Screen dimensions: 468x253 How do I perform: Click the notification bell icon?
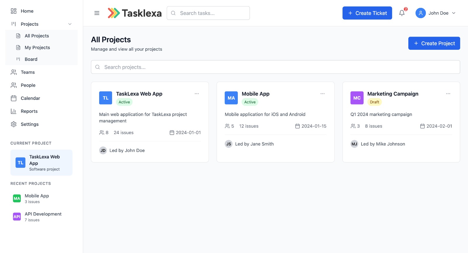point(402,13)
